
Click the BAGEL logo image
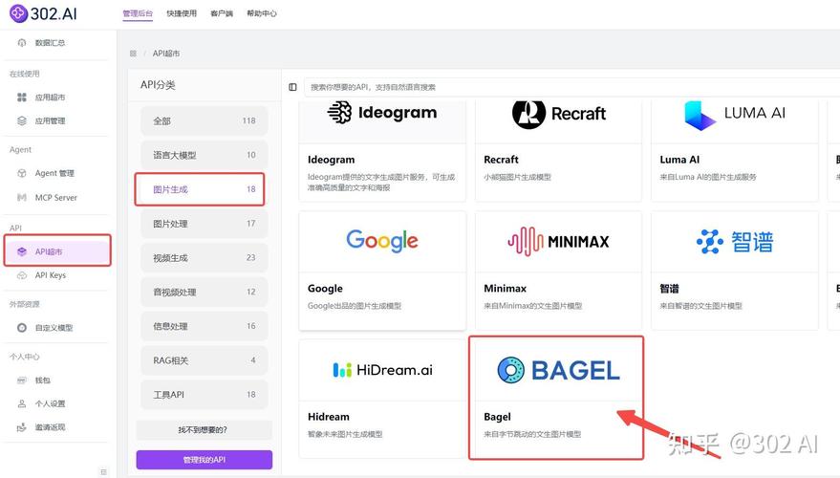coord(559,370)
